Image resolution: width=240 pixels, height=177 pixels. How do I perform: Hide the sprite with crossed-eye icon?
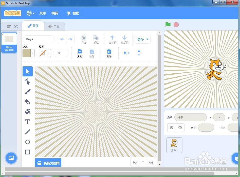pos(180,128)
